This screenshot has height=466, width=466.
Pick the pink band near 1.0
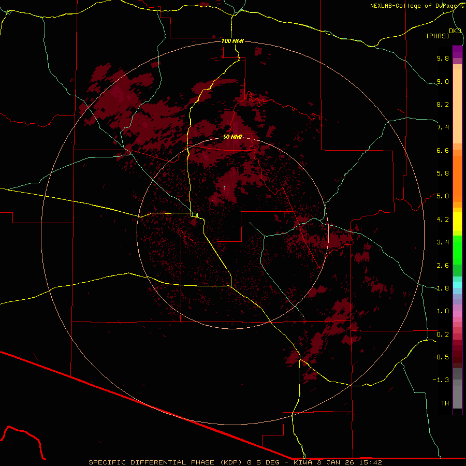point(457,314)
